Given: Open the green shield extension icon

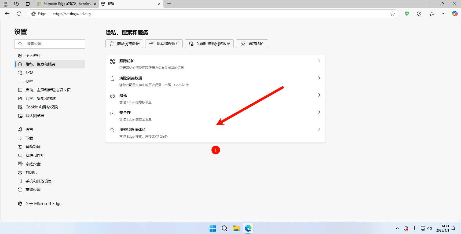Looking at the screenshot, I should coord(407,14).
